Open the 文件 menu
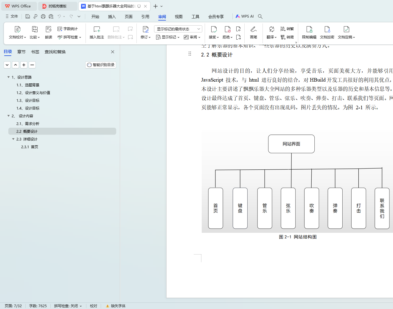393x309 pixels. [x=12, y=16]
